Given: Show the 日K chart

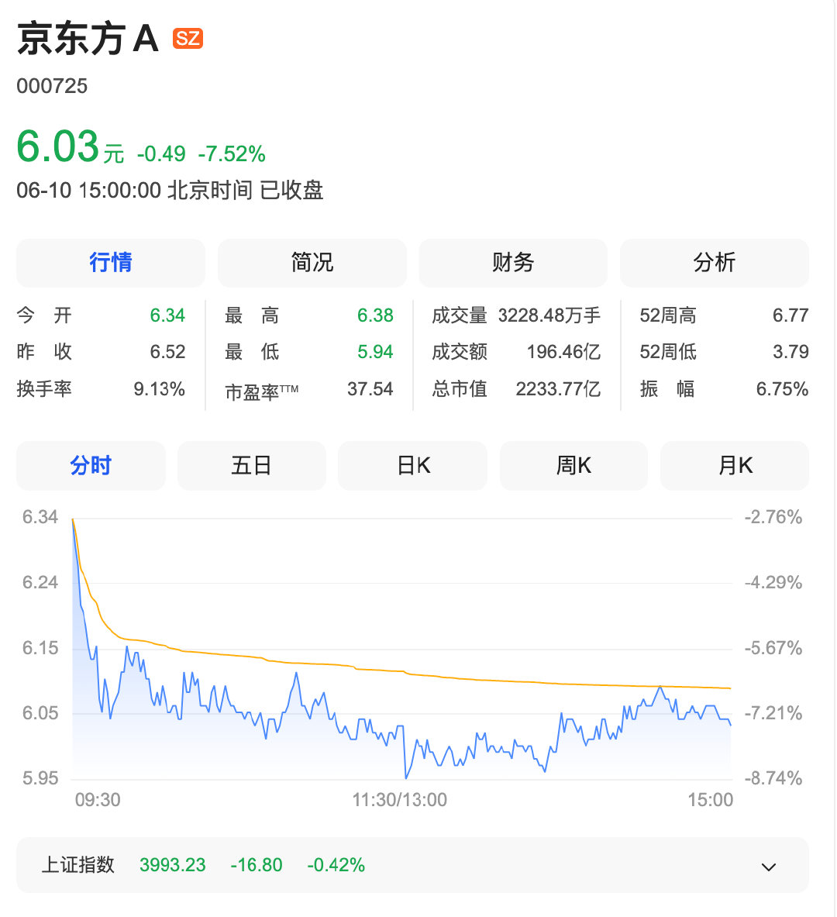Looking at the screenshot, I should [x=413, y=466].
